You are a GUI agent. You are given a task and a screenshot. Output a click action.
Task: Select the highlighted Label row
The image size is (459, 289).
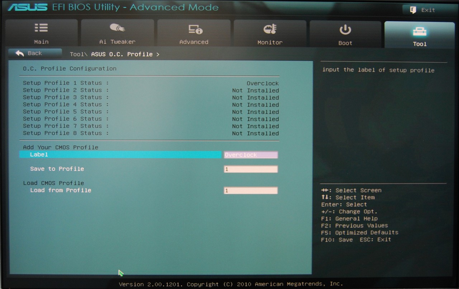tap(120, 154)
